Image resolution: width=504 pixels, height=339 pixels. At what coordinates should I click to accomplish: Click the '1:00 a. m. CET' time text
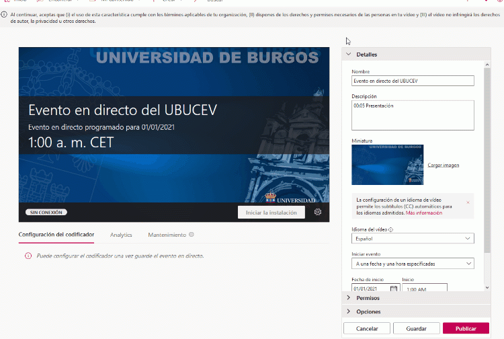pyautogui.click(x=71, y=143)
